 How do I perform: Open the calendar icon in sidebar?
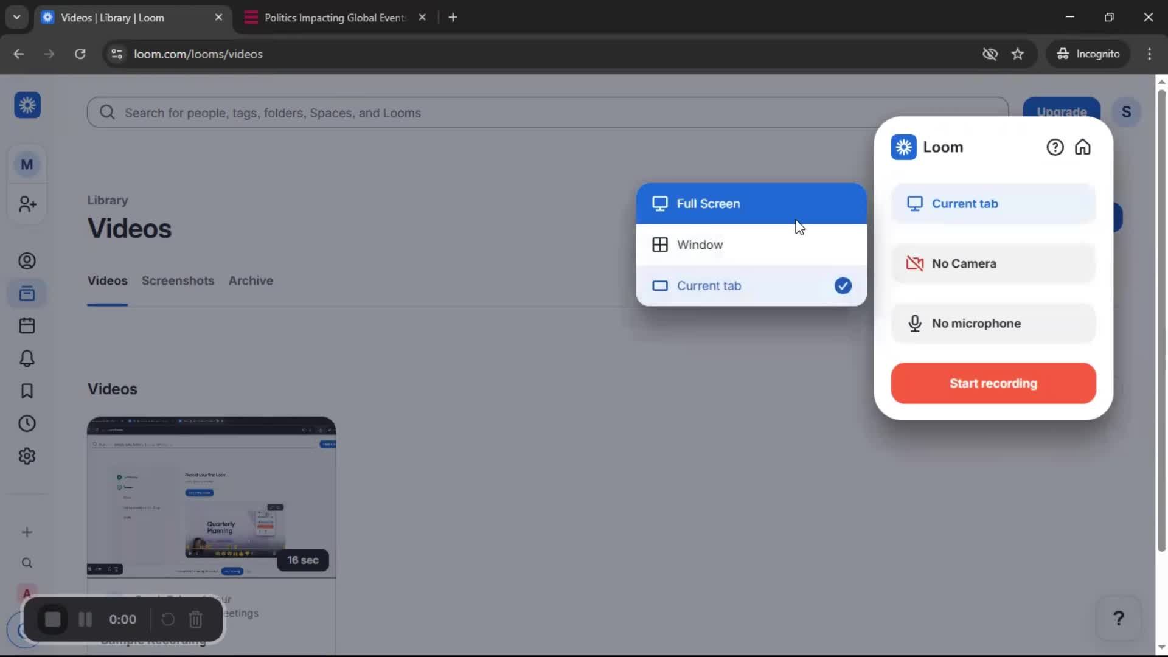pos(27,325)
